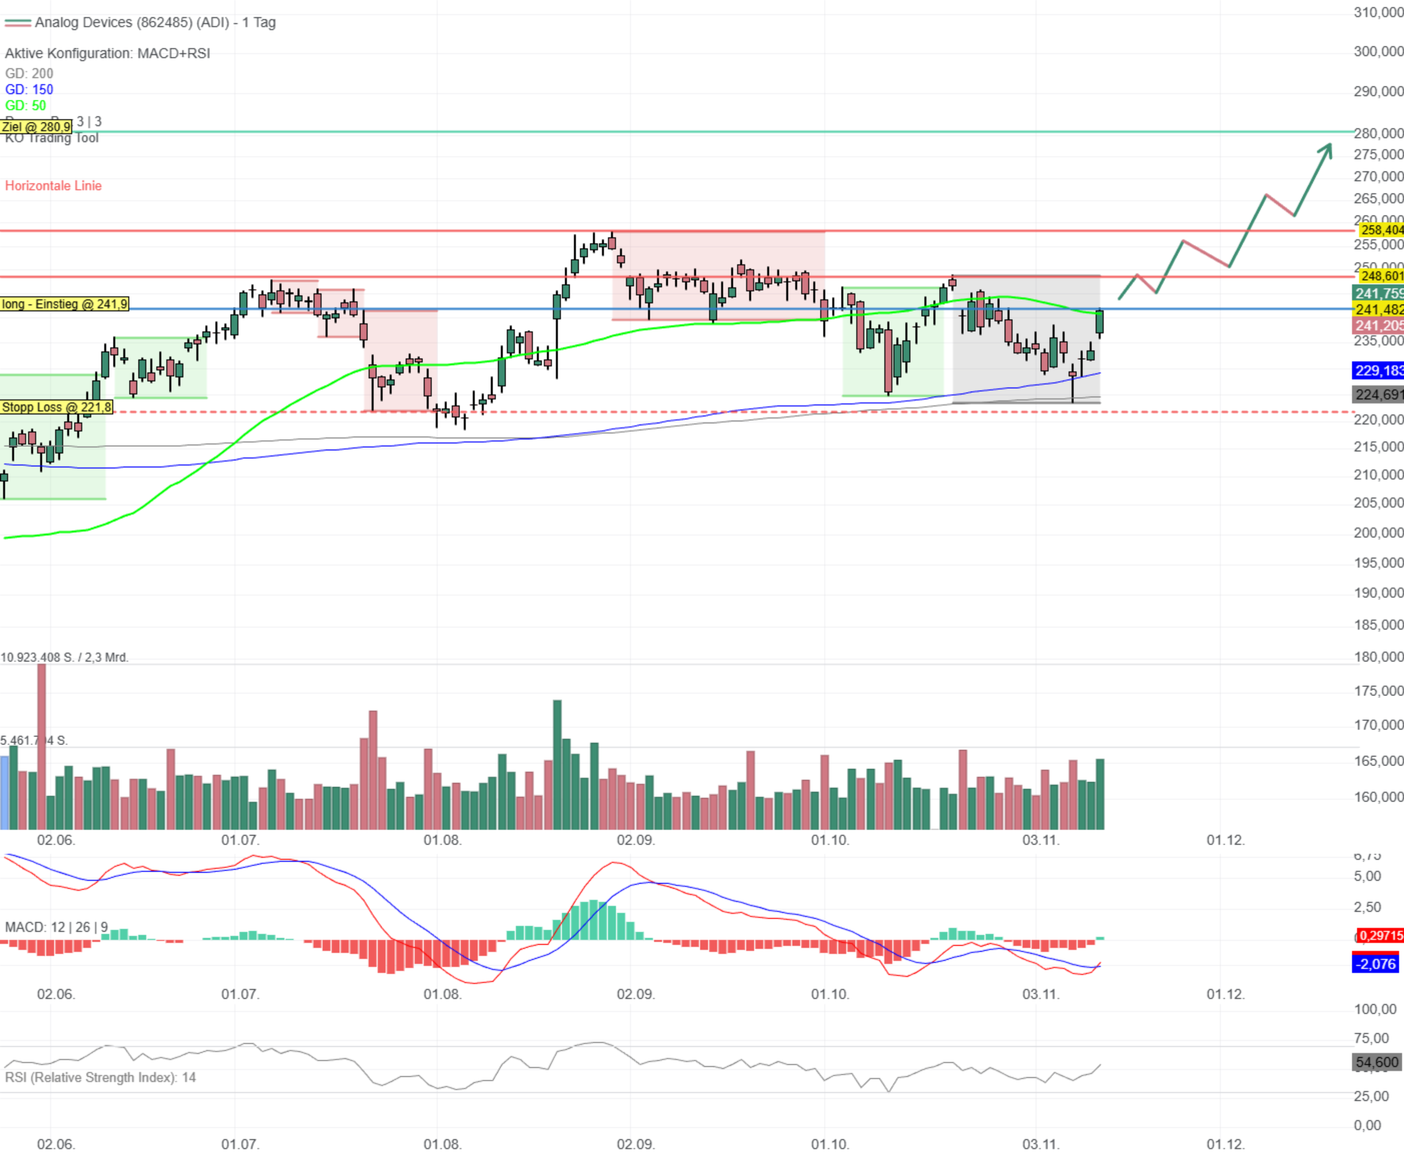The width and height of the screenshot is (1404, 1154).
Task: Click the blue -2,076 MACD signal tag
Action: tap(1375, 963)
